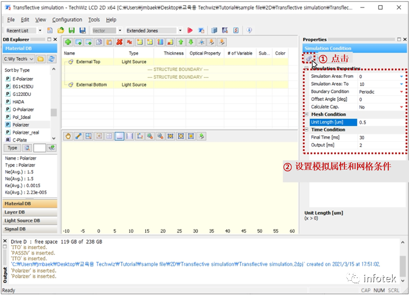Click the color stripes icon in structure toolbar
This screenshot has height=295, width=409.
160,42
